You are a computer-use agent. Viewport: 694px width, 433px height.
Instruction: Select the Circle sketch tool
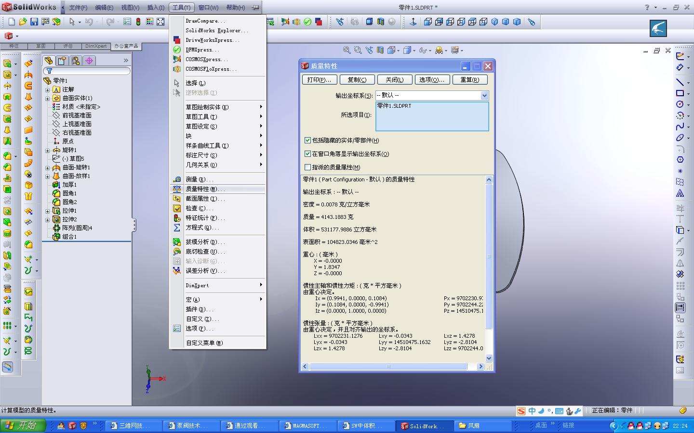coord(680,104)
